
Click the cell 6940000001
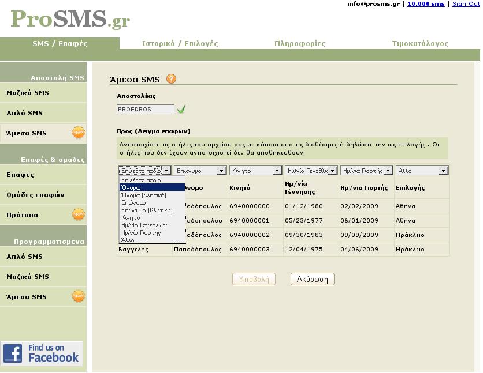[x=250, y=221]
